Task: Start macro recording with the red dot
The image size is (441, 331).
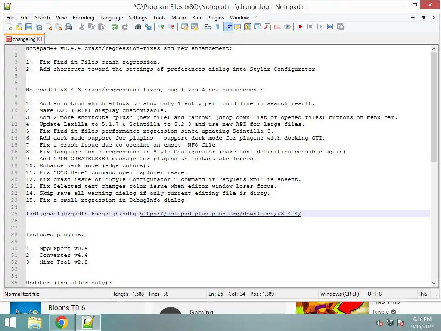Action: [300, 27]
